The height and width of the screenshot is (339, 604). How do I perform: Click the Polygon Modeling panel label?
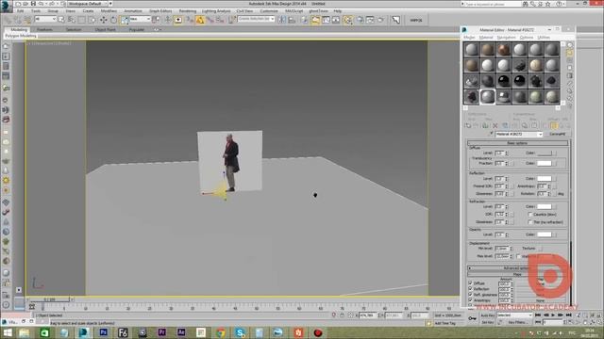point(21,36)
